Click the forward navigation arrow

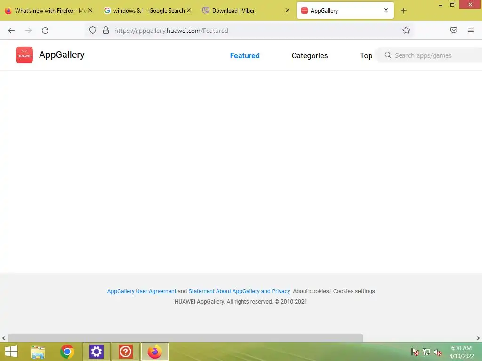click(28, 31)
